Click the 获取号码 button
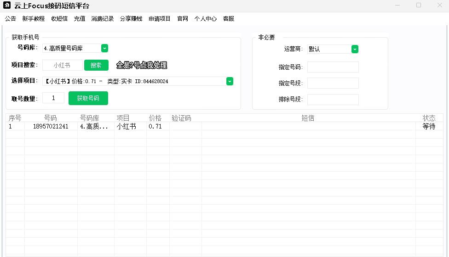Viewport: 449px width, 257px height. click(x=88, y=98)
